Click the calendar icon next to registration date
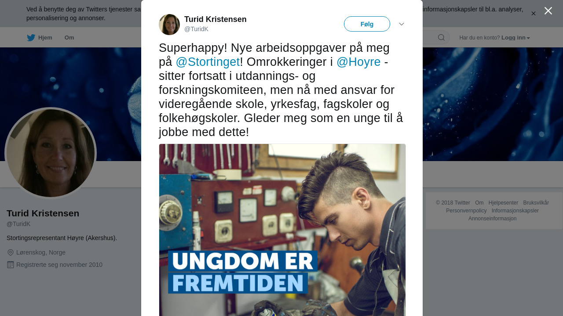The width and height of the screenshot is (563, 316). [x=11, y=265]
